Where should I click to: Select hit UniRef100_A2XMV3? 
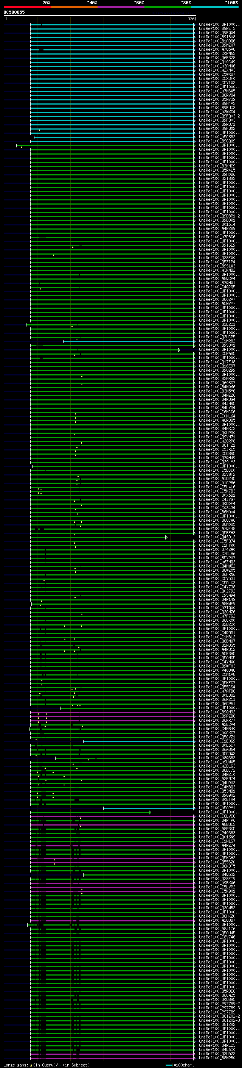tap(217, 70)
